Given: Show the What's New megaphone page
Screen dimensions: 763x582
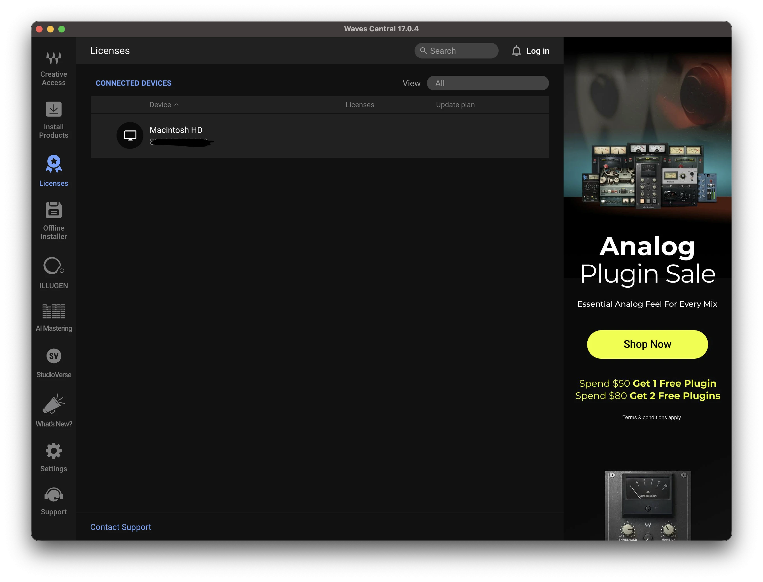Looking at the screenshot, I should click(53, 410).
